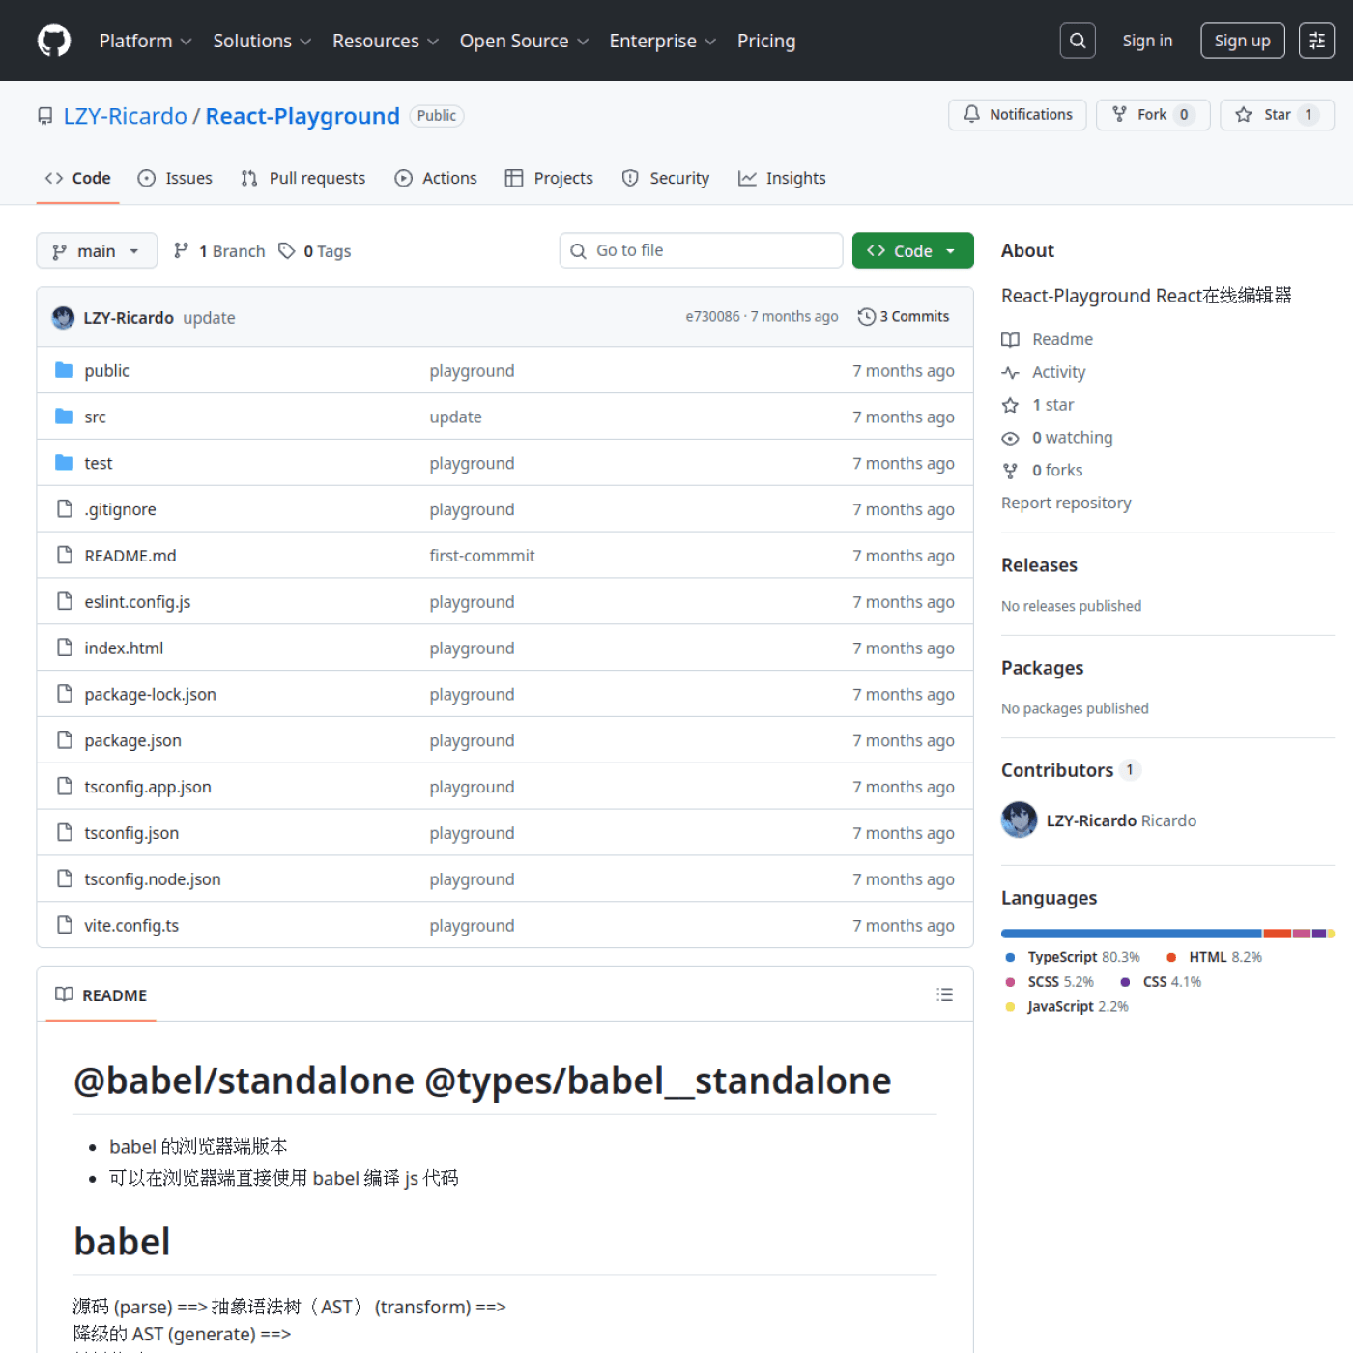
Task: Open the Resources navigation dropdown
Action: coord(384,41)
